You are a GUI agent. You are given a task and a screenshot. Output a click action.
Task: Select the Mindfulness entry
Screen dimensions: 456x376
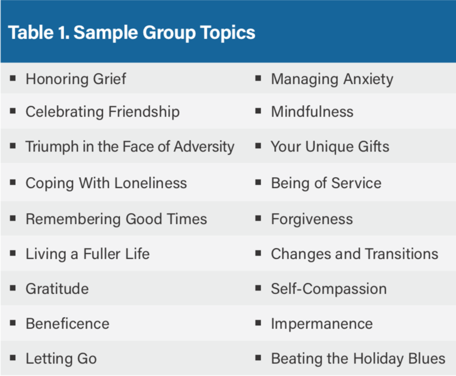point(312,112)
